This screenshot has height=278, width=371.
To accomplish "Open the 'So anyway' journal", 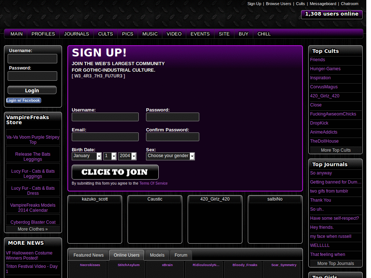I will coord(321,173).
